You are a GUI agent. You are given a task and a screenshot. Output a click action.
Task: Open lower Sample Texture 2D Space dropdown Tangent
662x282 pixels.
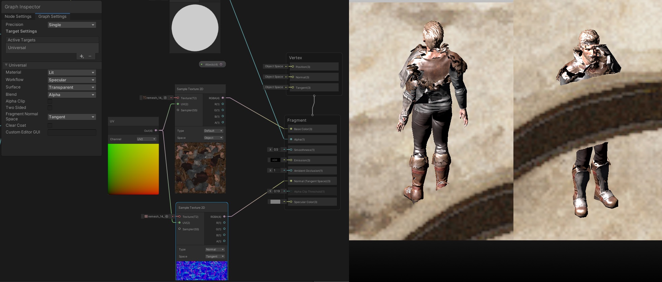click(215, 256)
